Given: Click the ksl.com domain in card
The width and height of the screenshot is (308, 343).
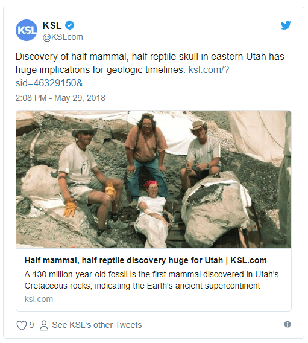Looking at the screenshot, I should pyautogui.click(x=39, y=299).
